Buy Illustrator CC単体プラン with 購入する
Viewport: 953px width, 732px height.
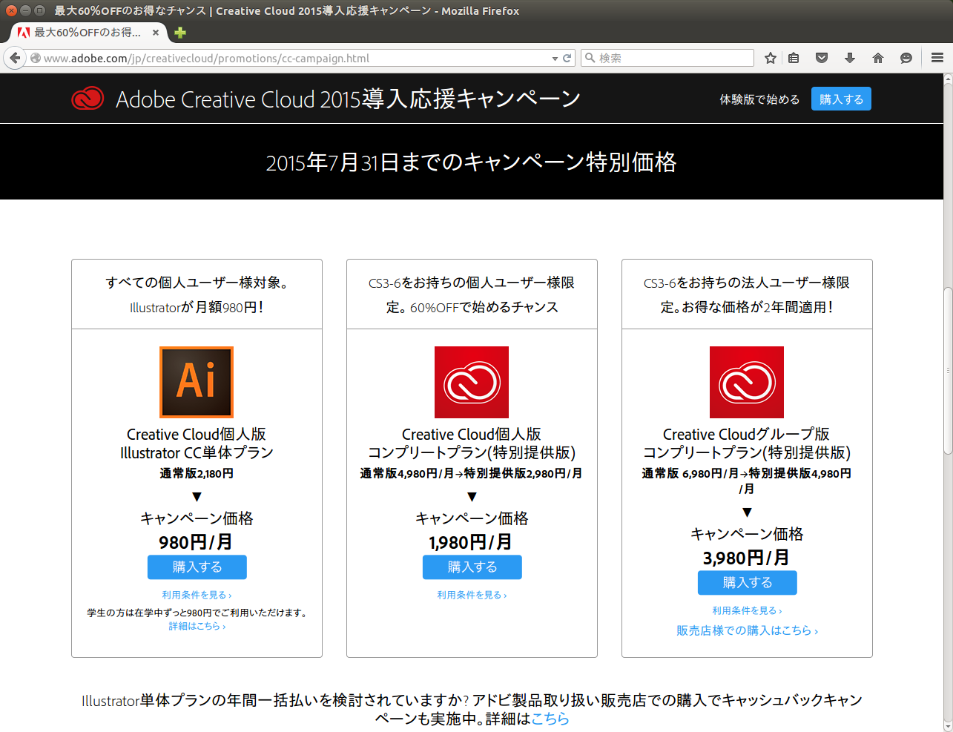(197, 567)
